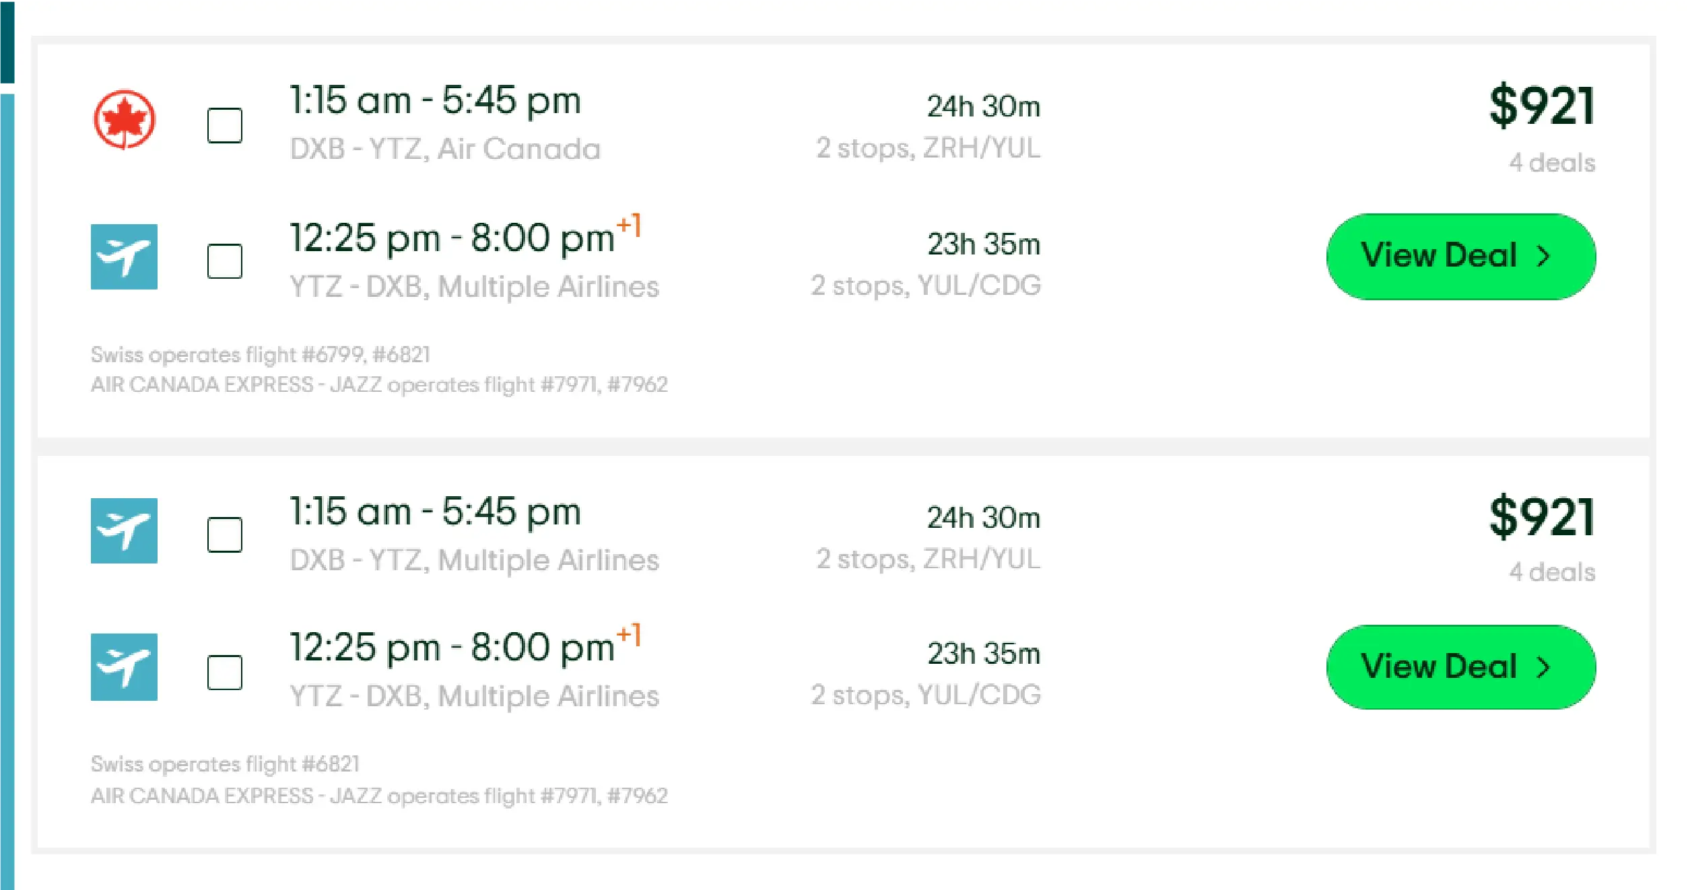The image size is (1688, 890).
Task: Click second card's DXB-YTZ multiple airlines plane icon
Action: (125, 530)
